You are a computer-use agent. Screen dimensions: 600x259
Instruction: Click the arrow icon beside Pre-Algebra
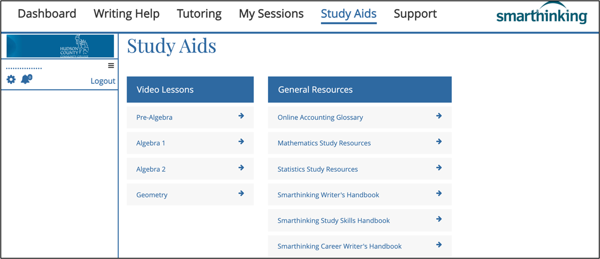(241, 116)
